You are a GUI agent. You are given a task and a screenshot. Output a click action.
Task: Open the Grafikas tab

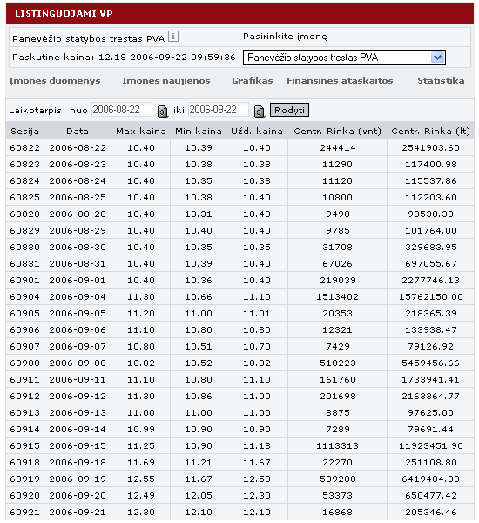tap(253, 81)
